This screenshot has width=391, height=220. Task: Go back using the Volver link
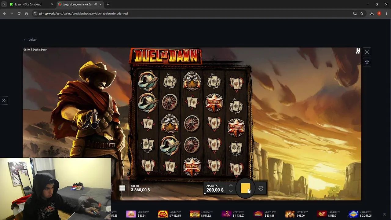[31, 40]
